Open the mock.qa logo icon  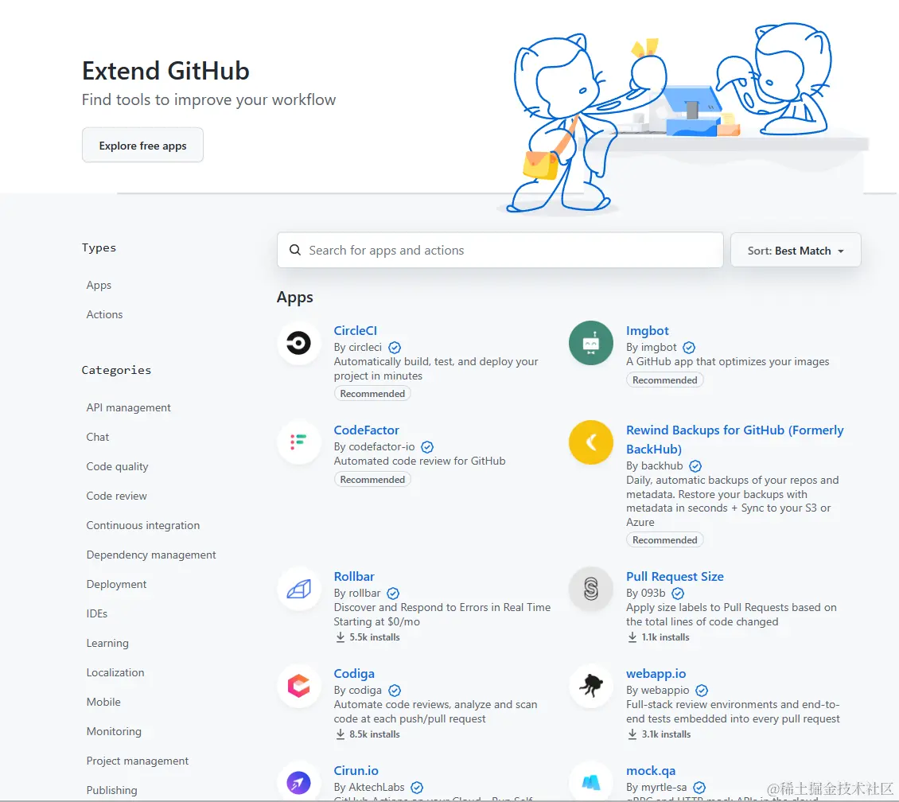click(590, 782)
